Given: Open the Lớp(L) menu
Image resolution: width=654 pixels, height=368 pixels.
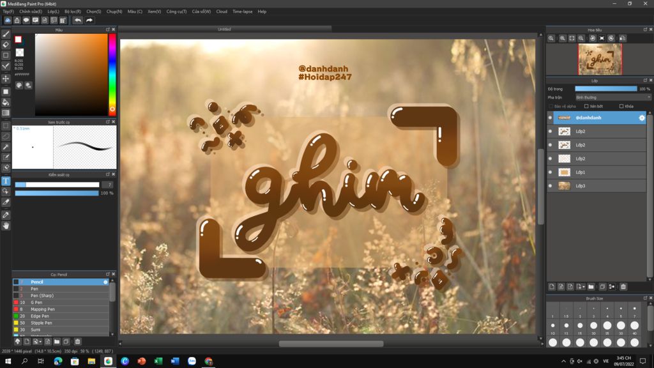Looking at the screenshot, I should pyautogui.click(x=53, y=11).
